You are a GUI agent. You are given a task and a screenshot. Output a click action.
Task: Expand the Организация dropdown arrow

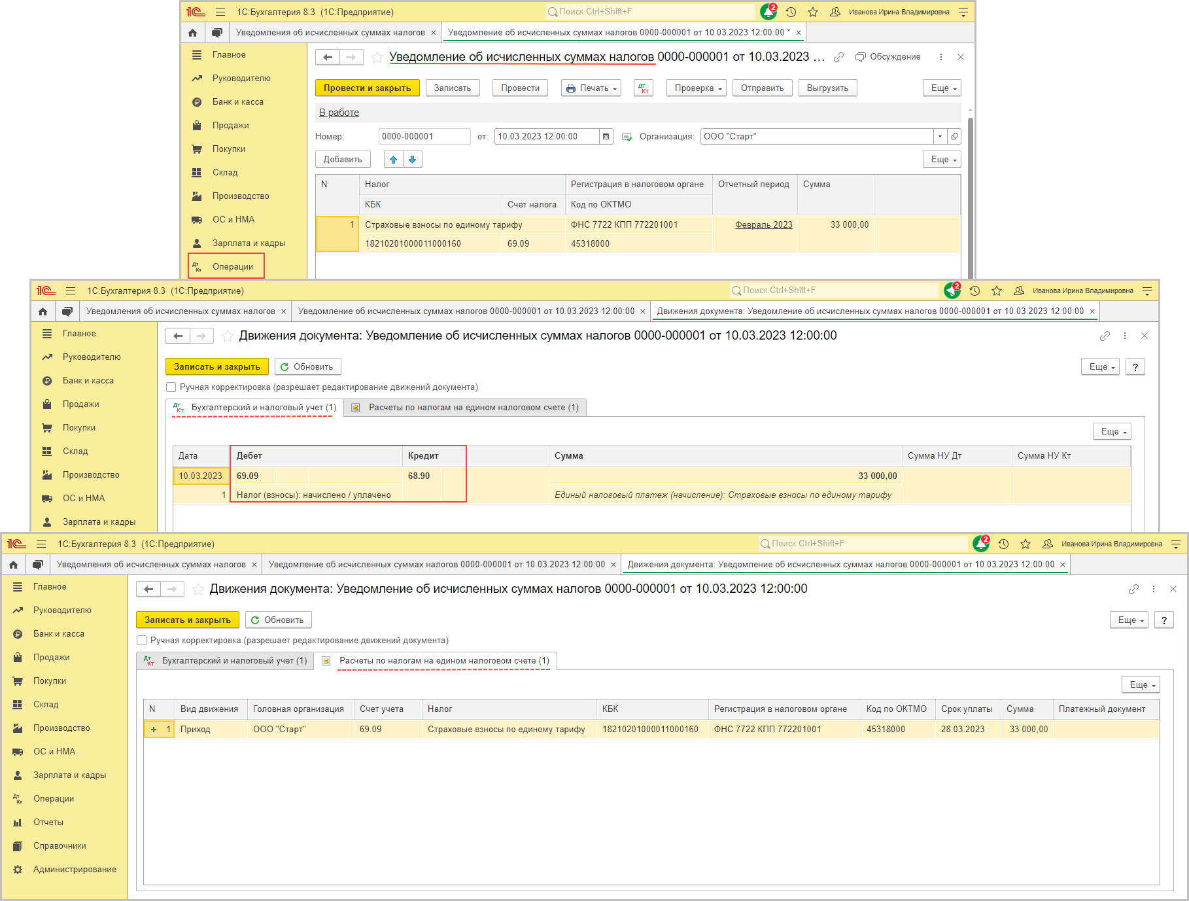[x=940, y=136]
